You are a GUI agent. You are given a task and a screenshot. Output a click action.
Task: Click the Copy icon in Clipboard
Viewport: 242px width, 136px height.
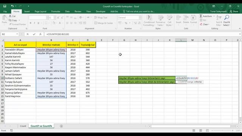click(10, 20)
